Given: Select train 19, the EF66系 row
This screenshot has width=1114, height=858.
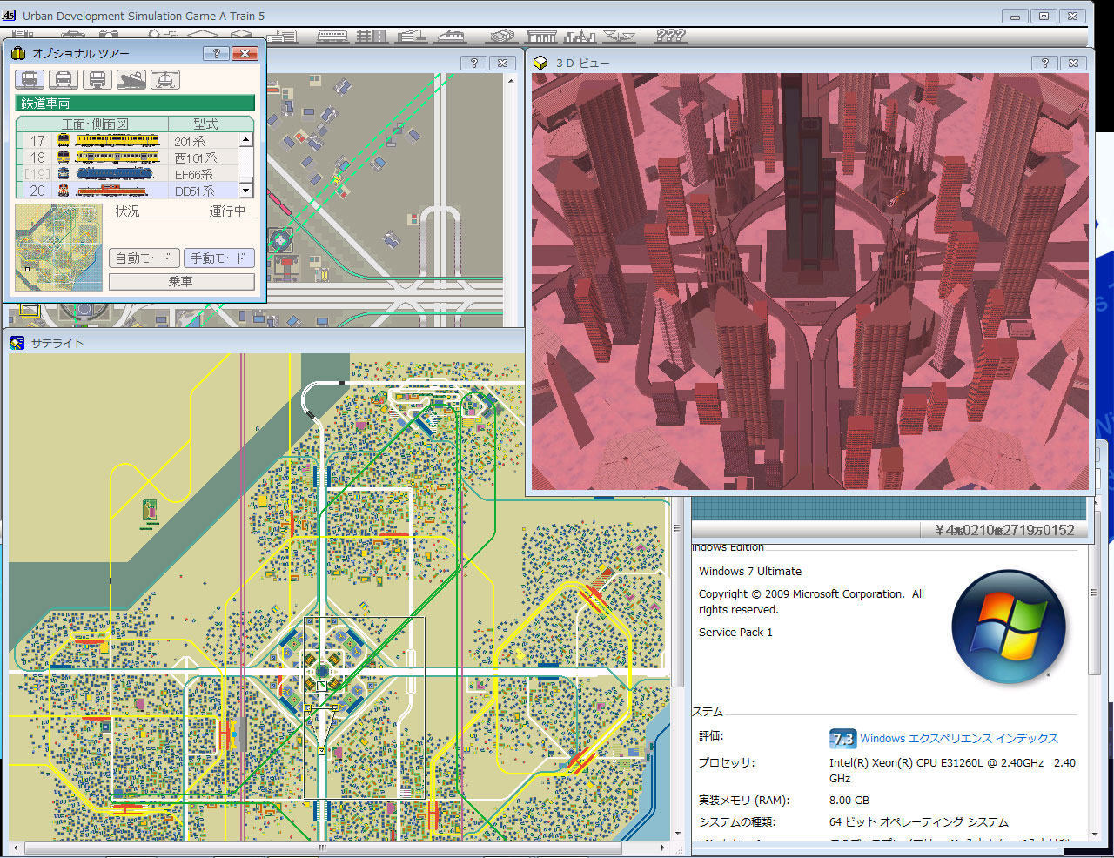Looking at the screenshot, I should (128, 174).
